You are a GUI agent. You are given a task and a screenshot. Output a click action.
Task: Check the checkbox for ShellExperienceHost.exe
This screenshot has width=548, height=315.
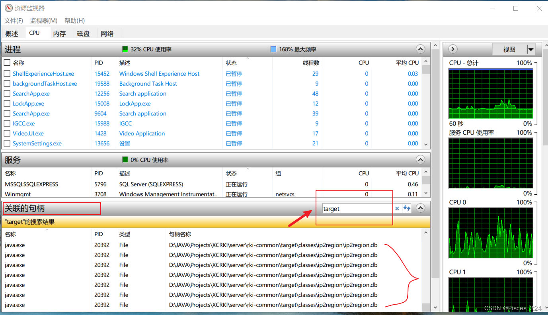(x=7, y=74)
